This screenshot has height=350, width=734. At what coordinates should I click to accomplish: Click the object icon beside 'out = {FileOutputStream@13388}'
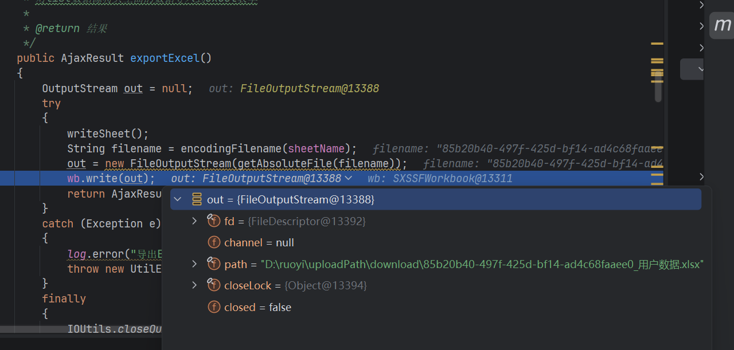point(197,199)
